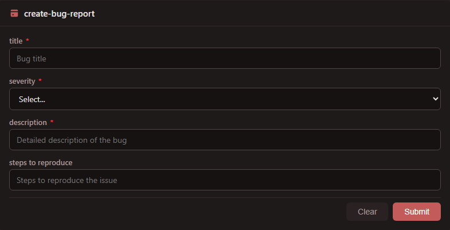Submit the bug report form
The width and height of the screenshot is (450, 230).
[x=416, y=212]
